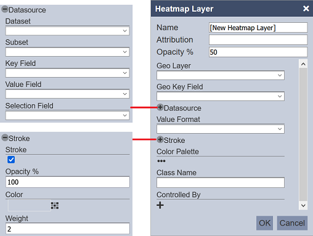Collapse the Datasource section minus icon
Viewport: 313px width, 236px height.
[5, 9]
